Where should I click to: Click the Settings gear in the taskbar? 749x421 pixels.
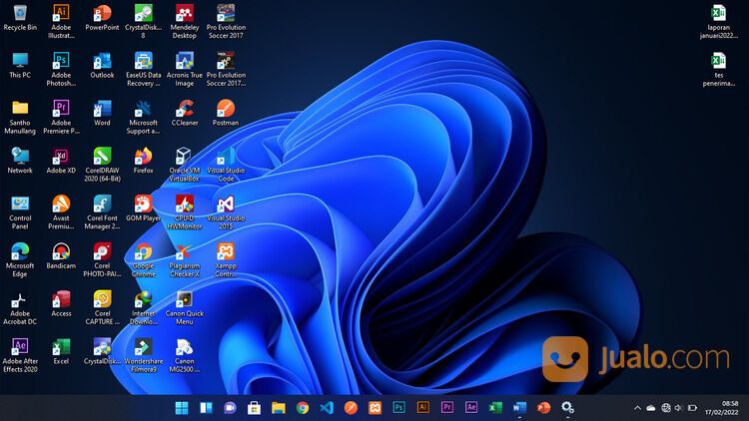567,407
